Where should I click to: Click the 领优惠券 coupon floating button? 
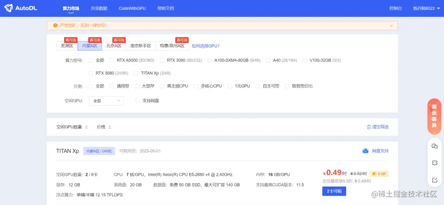tap(434, 116)
